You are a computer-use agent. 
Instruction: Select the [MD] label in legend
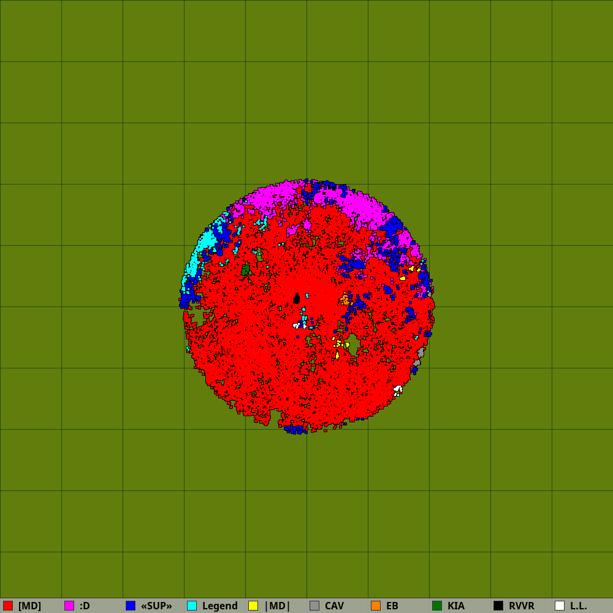click(29, 606)
